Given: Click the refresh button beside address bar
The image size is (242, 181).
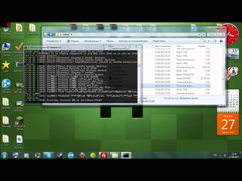Looking at the screenshot, I should pos(203,34).
